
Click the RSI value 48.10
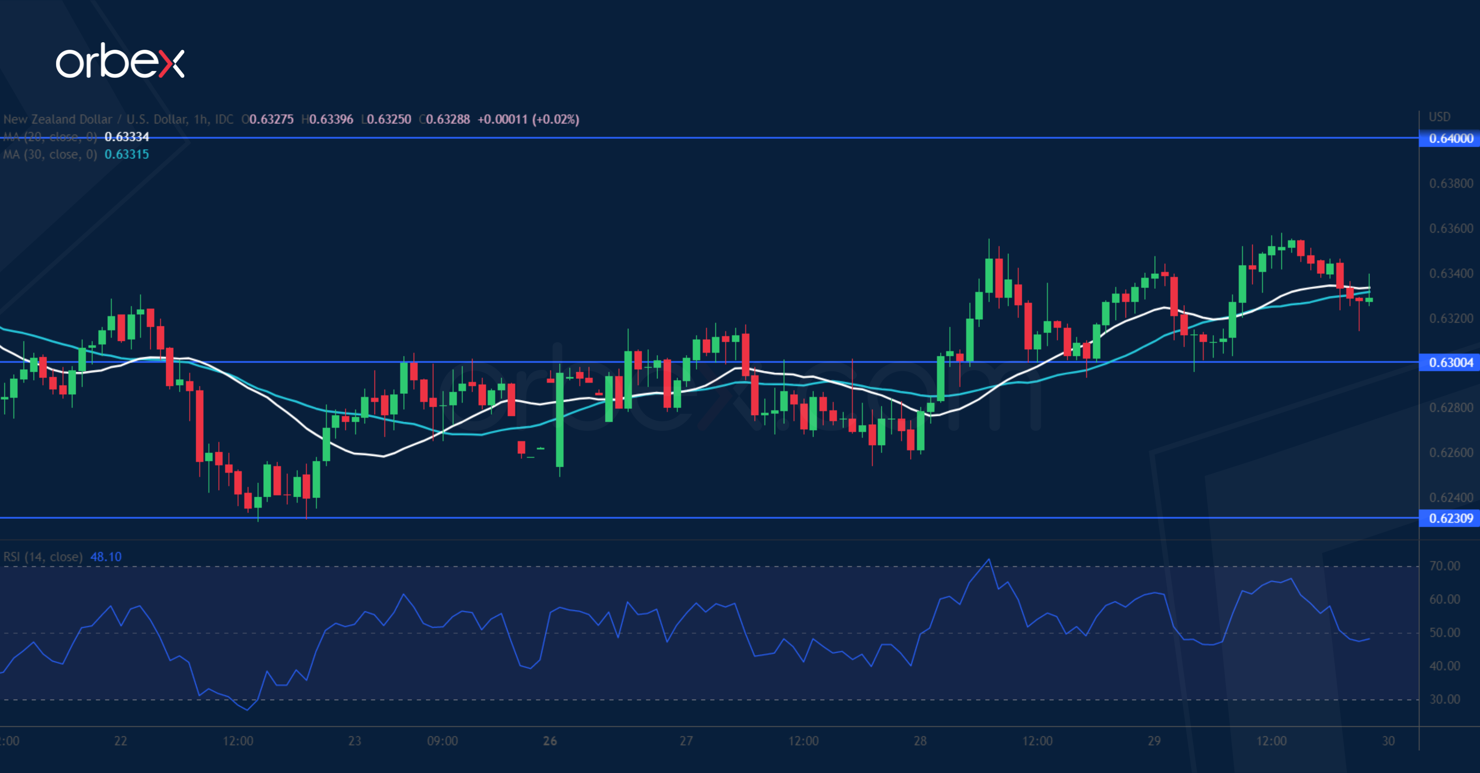point(106,556)
